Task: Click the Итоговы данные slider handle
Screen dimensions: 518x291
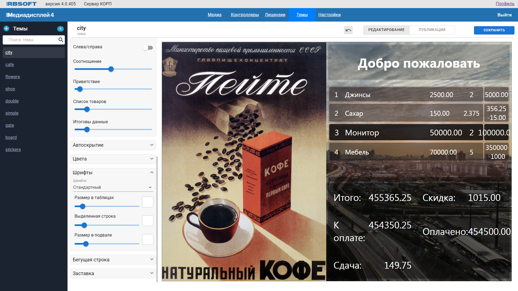Action: [x=87, y=129]
